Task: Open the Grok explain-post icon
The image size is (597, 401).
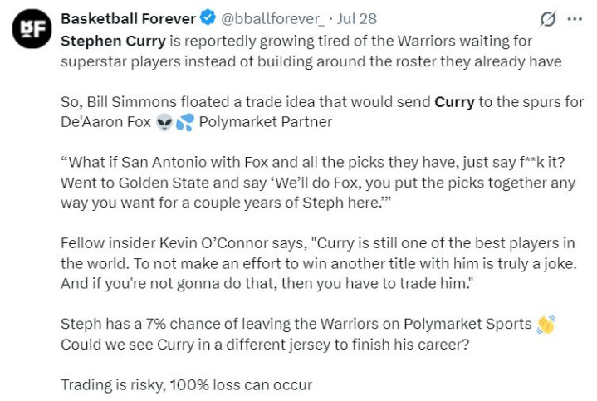Action: (x=548, y=18)
